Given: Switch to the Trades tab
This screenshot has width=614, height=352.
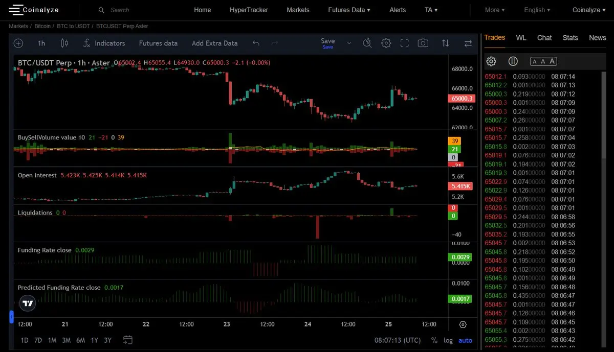Looking at the screenshot, I should coord(495,37).
